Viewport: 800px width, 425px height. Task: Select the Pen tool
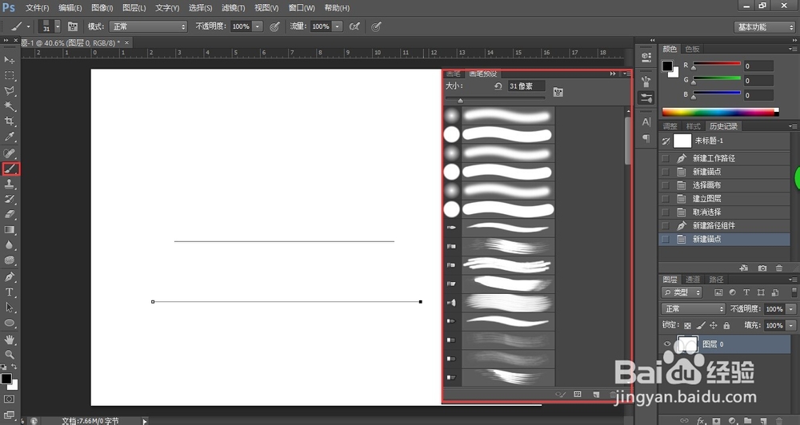coord(9,276)
